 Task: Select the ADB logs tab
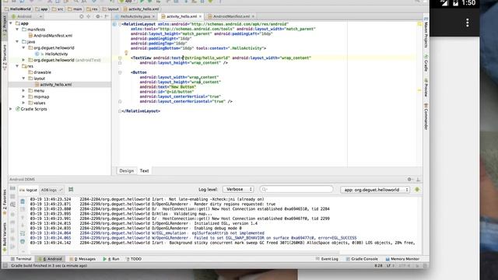point(51,190)
